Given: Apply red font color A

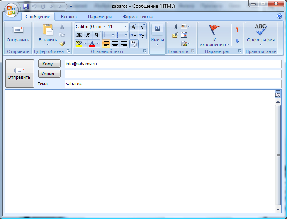Looking at the screenshot, I should tap(92, 44).
